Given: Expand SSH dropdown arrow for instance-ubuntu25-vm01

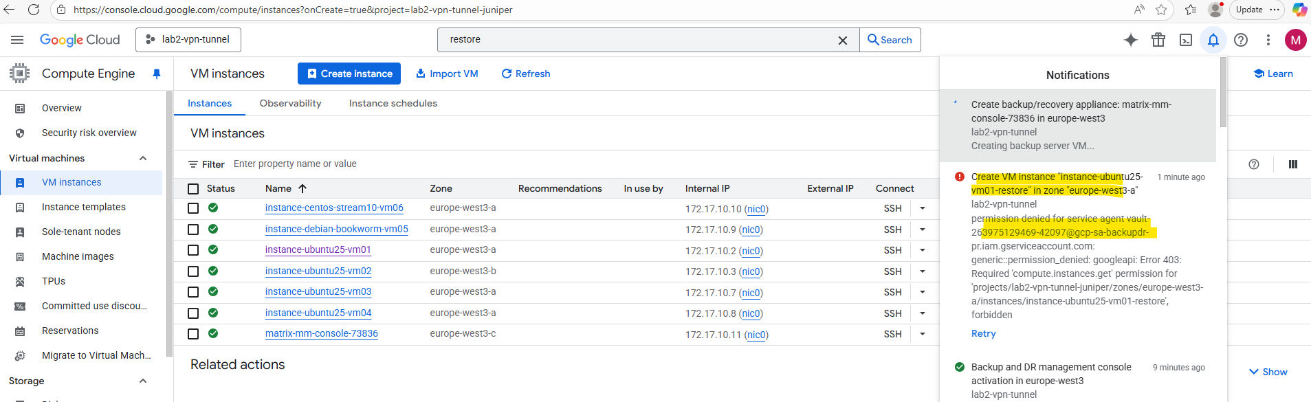Looking at the screenshot, I should [x=923, y=250].
